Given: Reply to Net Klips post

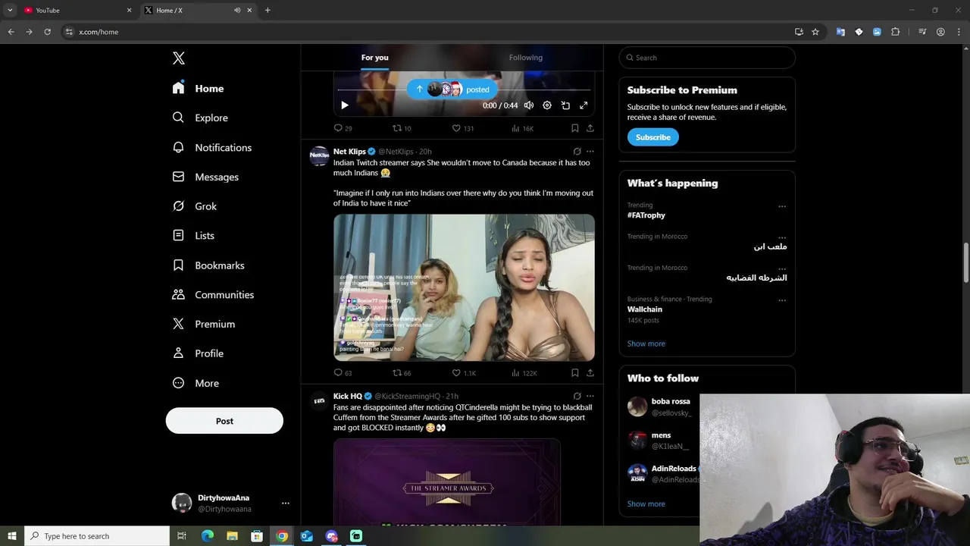Looking at the screenshot, I should pos(343,372).
